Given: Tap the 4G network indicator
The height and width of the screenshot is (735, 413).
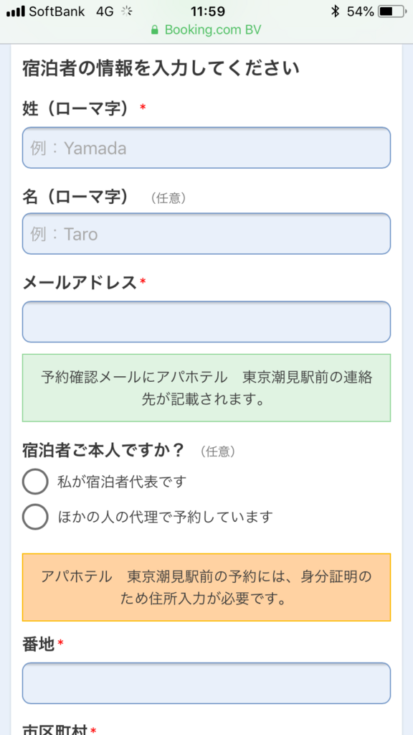Looking at the screenshot, I should tap(105, 11).
